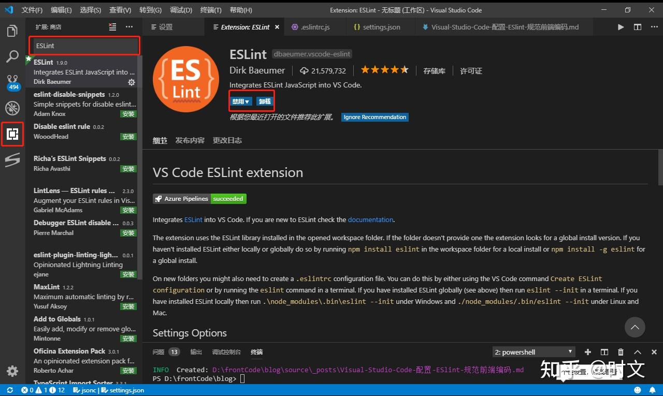This screenshot has width=663, height=396.
Task: Open the ESLint documentation link
Action: (x=370, y=219)
